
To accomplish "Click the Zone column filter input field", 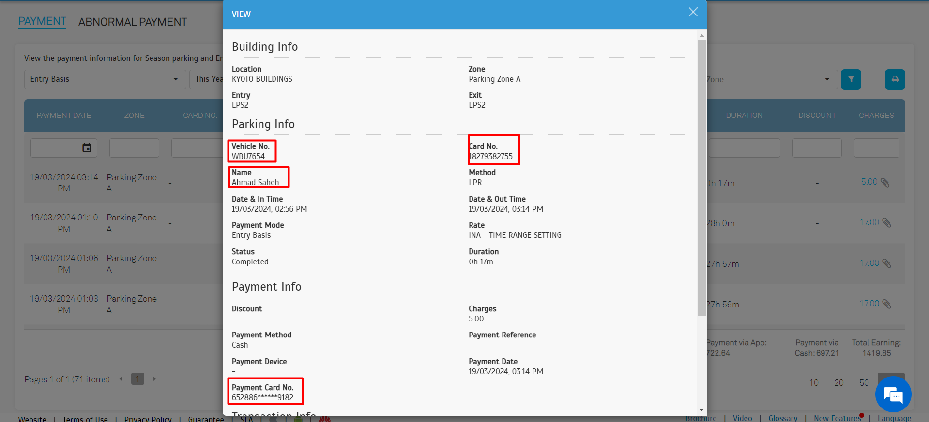I will (x=134, y=148).
